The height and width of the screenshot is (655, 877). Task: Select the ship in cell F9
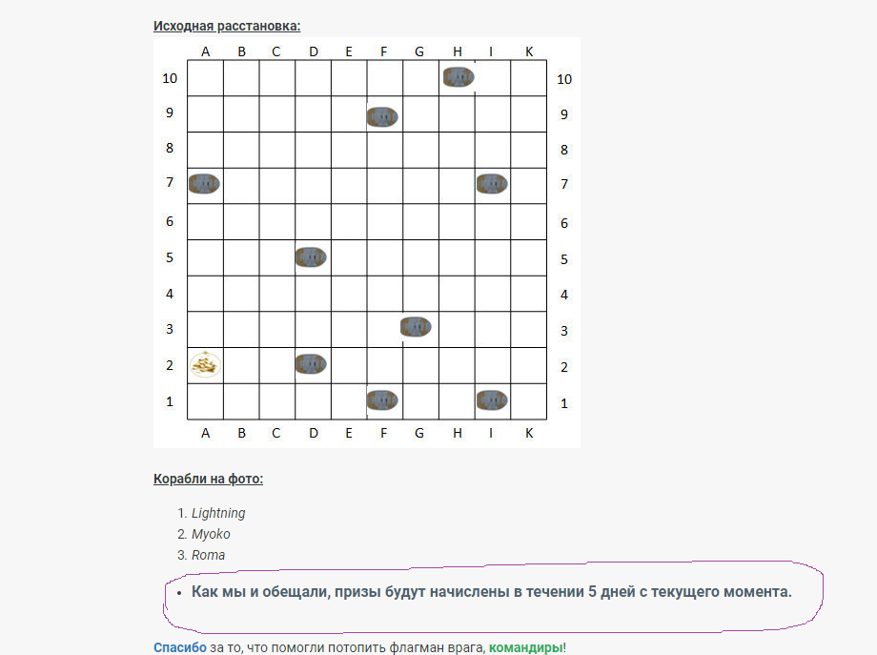(382, 117)
